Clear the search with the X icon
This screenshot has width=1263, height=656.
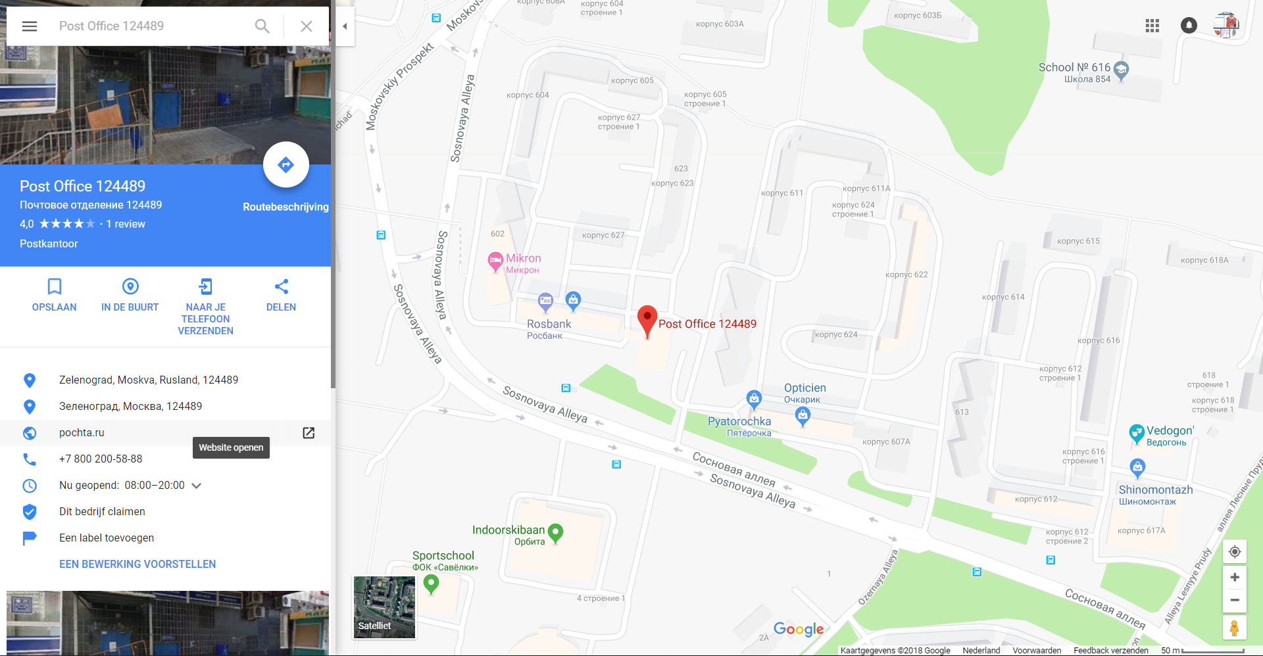[307, 26]
